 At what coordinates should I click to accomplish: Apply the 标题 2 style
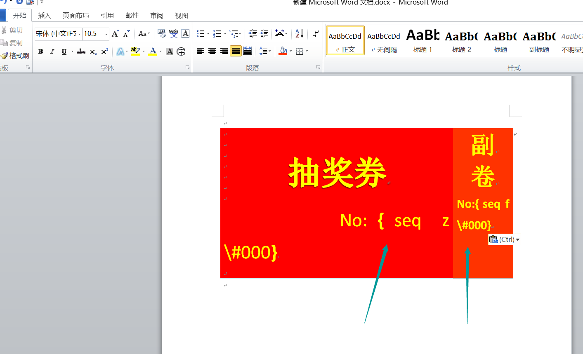(x=461, y=40)
